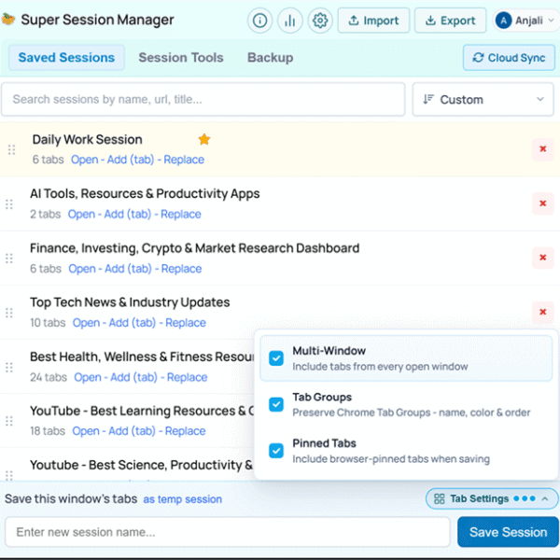Click the Save Session button
The width and height of the screenshot is (560, 560).
click(508, 532)
